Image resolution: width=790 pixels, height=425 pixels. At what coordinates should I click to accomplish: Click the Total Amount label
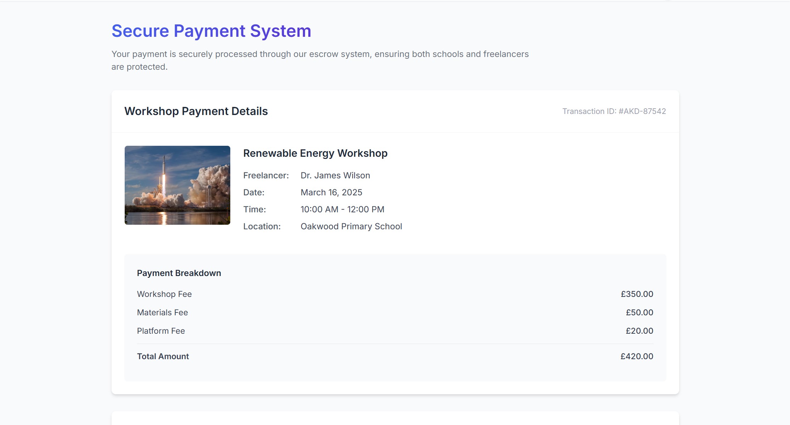[163, 356]
